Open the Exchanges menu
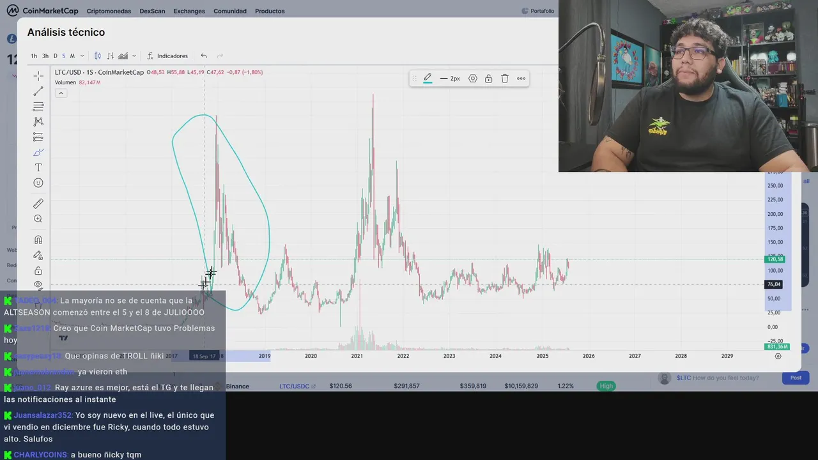Image resolution: width=818 pixels, height=460 pixels. [189, 11]
